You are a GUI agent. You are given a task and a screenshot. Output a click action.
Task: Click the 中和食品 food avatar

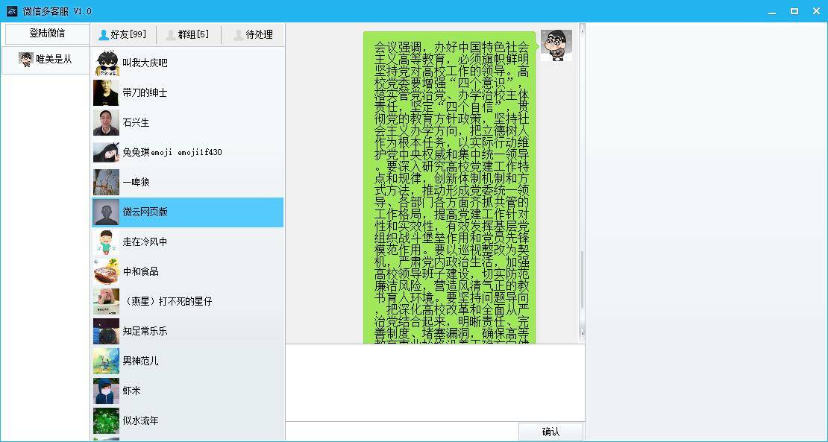tap(106, 272)
